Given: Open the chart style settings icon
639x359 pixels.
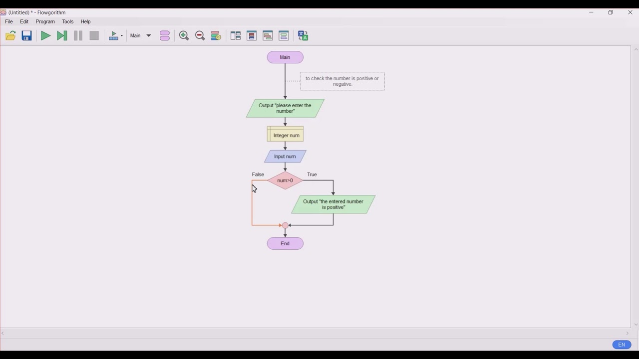Looking at the screenshot, I should (216, 35).
